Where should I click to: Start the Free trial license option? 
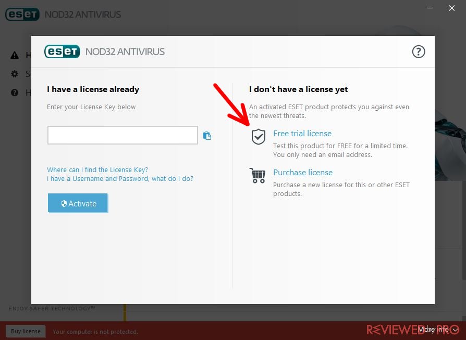click(302, 134)
